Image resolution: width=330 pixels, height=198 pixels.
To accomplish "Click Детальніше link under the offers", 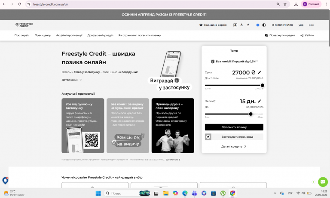I will point(173,160).
